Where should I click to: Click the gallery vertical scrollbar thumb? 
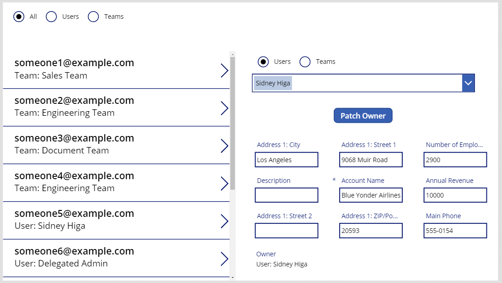(x=233, y=124)
